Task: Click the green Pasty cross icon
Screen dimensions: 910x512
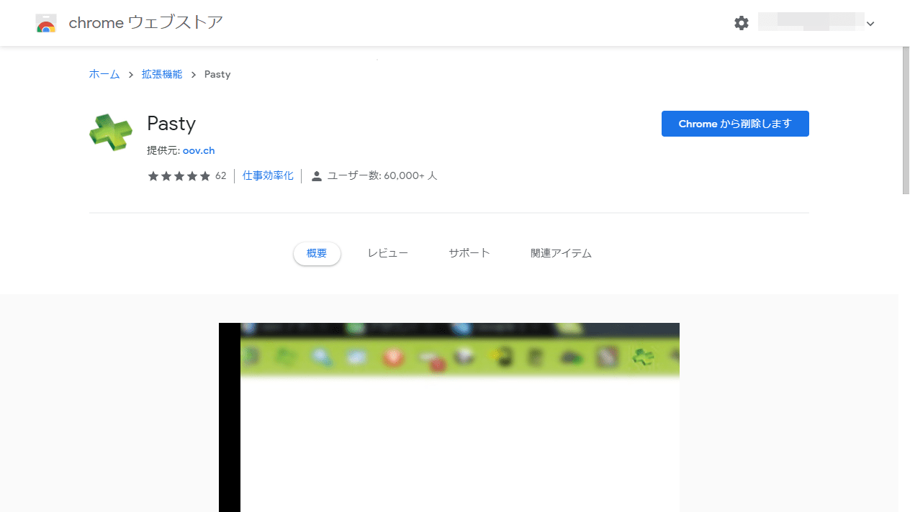Action: 111,132
